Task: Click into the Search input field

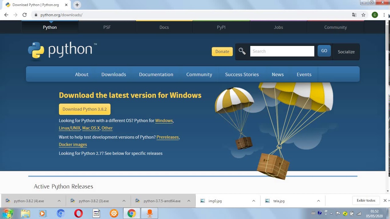Action: (282, 51)
